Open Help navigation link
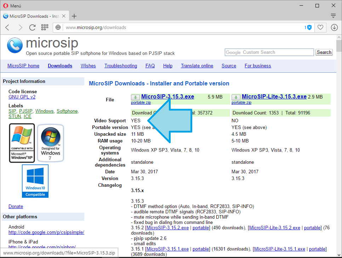Viewport: 342px width, 258px height. [x=168, y=66]
